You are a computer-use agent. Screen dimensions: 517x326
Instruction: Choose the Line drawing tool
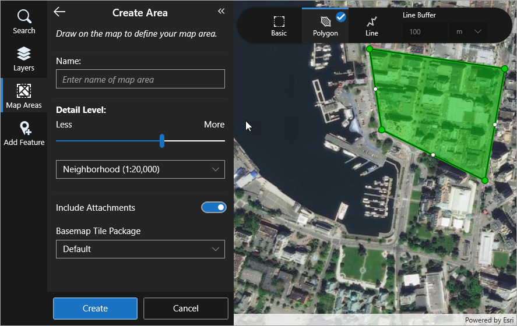point(372,26)
